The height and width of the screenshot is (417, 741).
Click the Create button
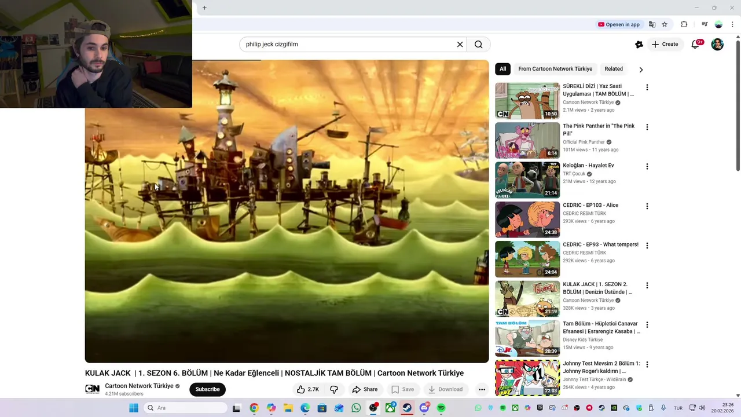pos(665,44)
